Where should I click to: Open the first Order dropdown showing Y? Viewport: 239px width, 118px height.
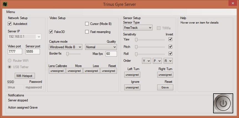click(146, 61)
